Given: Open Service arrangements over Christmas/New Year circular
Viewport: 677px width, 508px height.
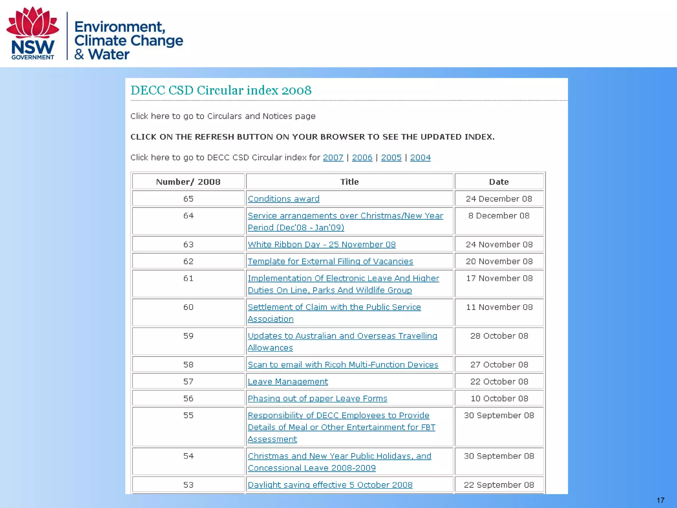Looking at the screenshot, I should 345,216.
